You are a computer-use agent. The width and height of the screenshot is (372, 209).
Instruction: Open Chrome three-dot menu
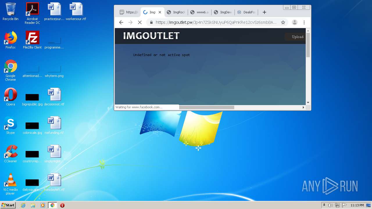coord(304,22)
